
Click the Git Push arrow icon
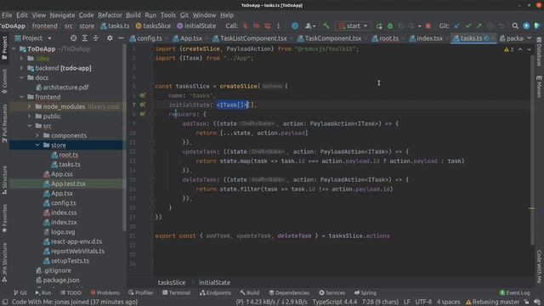[x=479, y=26]
